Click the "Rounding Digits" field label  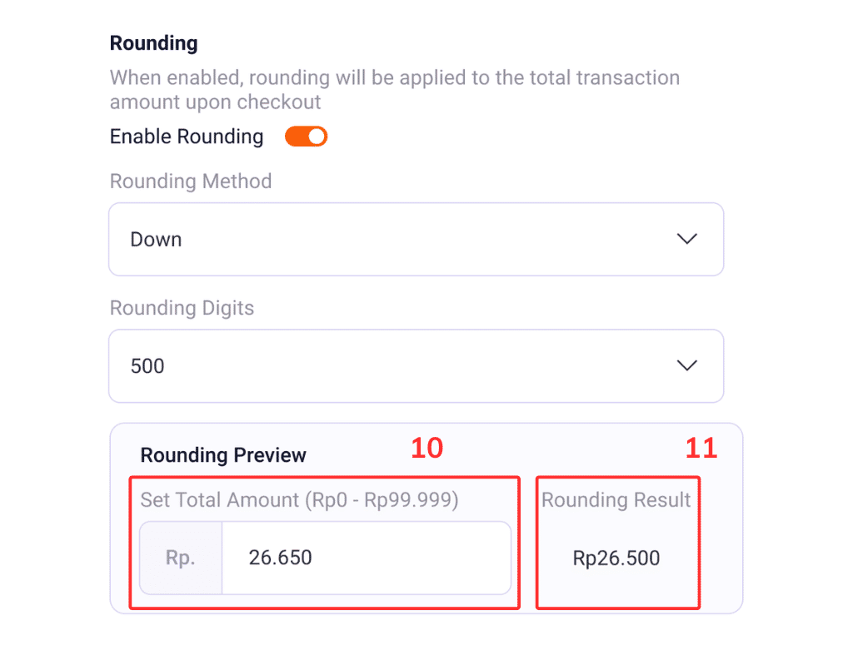coord(182,308)
